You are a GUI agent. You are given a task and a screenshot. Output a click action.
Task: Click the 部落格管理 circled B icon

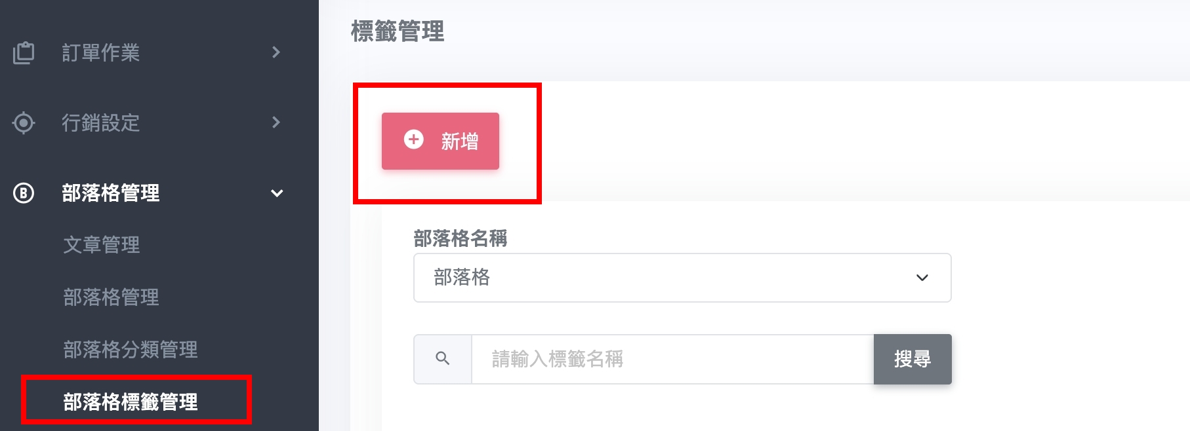point(24,193)
